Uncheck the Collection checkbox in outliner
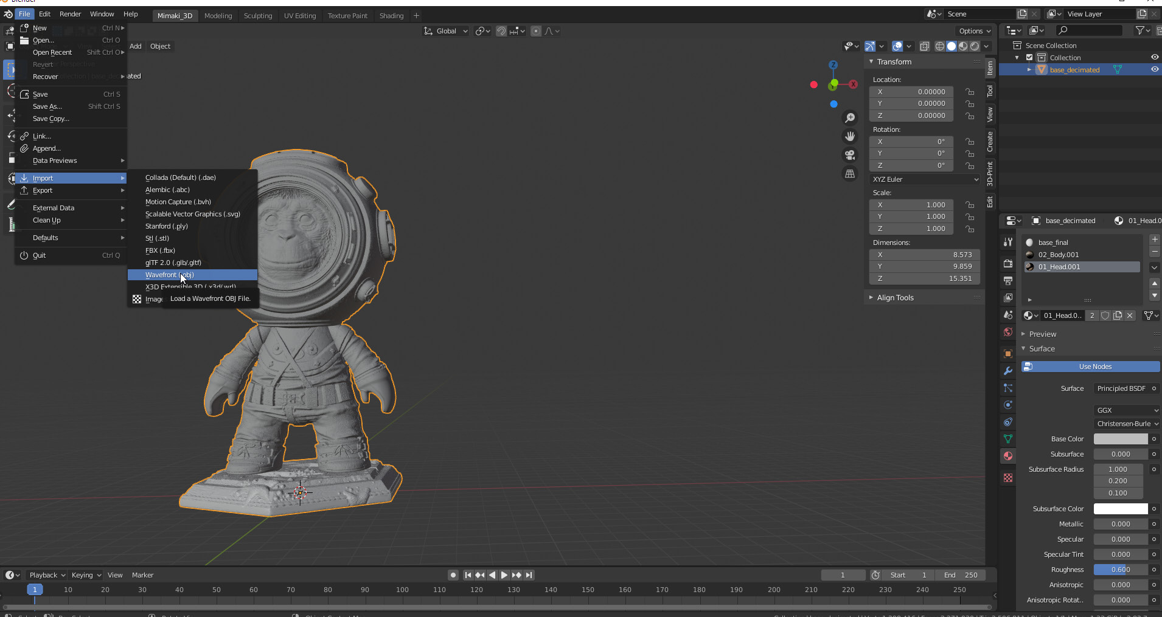Viewport: 1162px width, 617px height. tap(1029, 58)
